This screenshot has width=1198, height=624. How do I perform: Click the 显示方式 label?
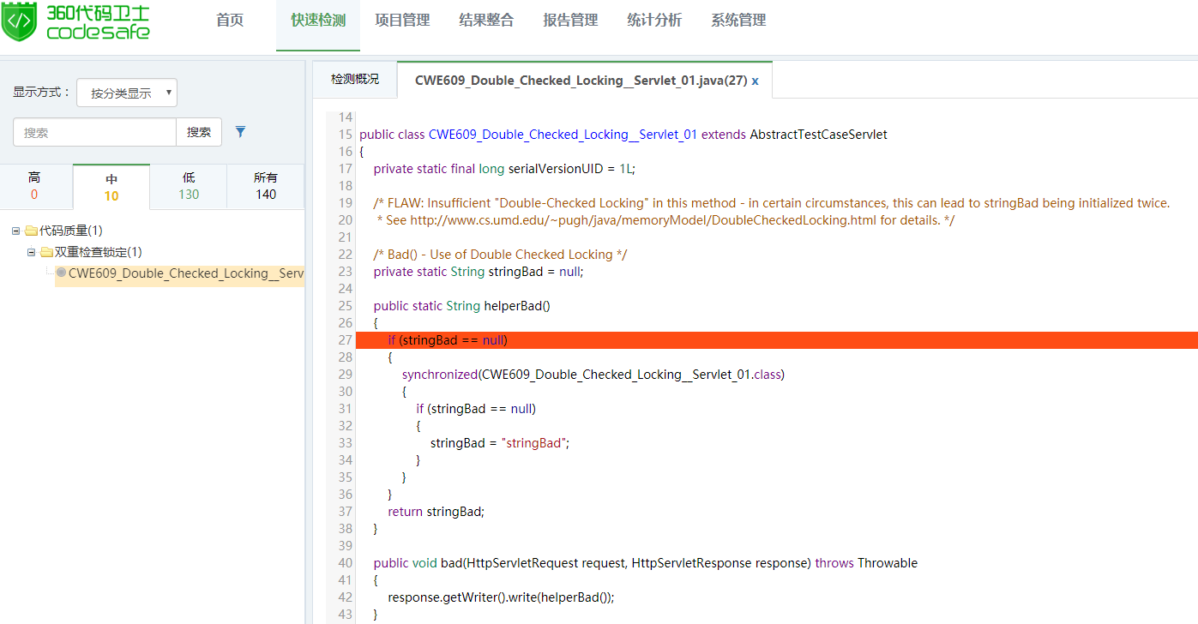pyautogui.click(x=41, y=92)
